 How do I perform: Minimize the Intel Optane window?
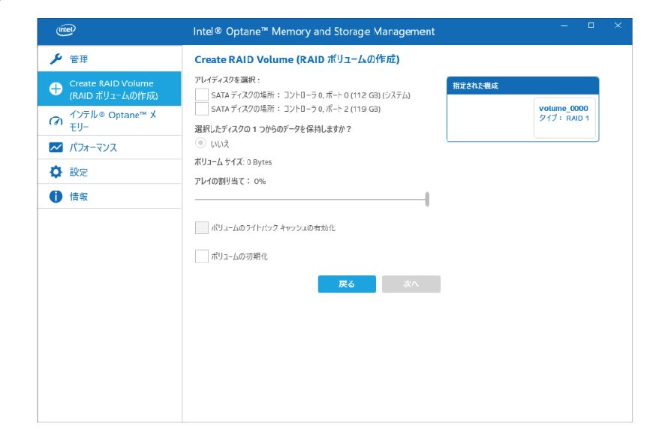pyautogui.click(x=564, y=26)
